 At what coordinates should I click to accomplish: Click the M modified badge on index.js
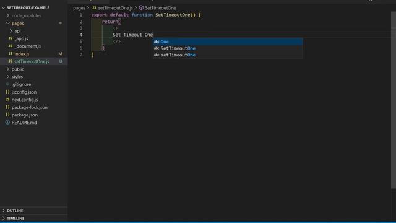click(60, 54)
